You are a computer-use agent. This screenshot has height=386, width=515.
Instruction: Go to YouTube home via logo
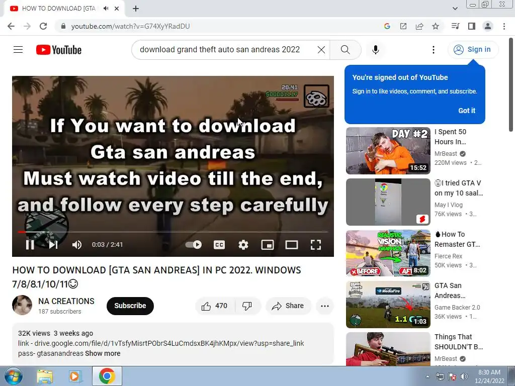[x=59, y=50]
